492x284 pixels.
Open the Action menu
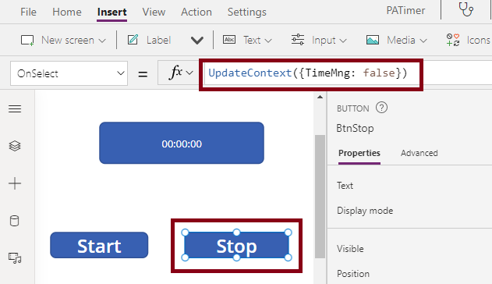tap(196, 12)
